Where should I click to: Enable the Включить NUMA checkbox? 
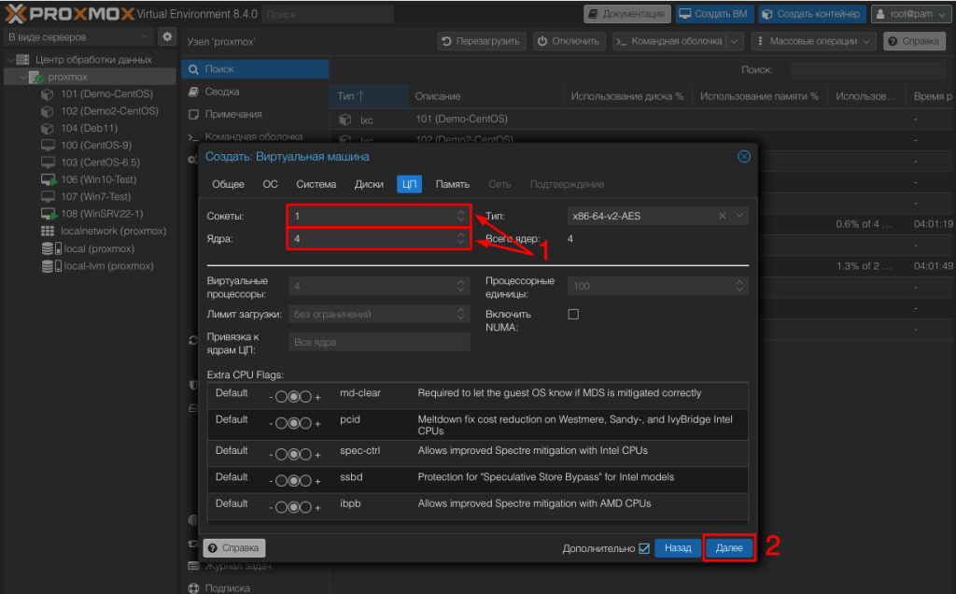[573, 315]
